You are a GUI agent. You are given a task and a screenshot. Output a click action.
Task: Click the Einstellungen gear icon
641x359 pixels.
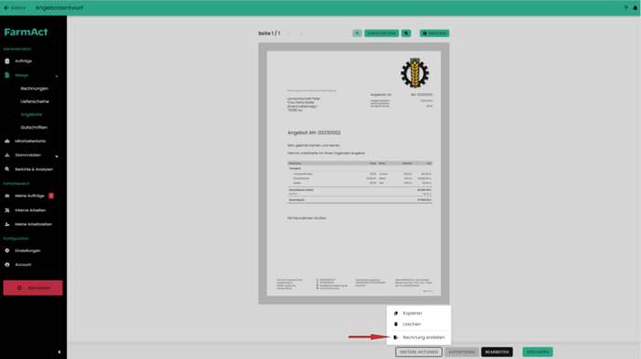pos(7,250)
